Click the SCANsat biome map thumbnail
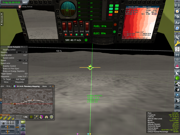The image size is (180, 135). (28, 101)
